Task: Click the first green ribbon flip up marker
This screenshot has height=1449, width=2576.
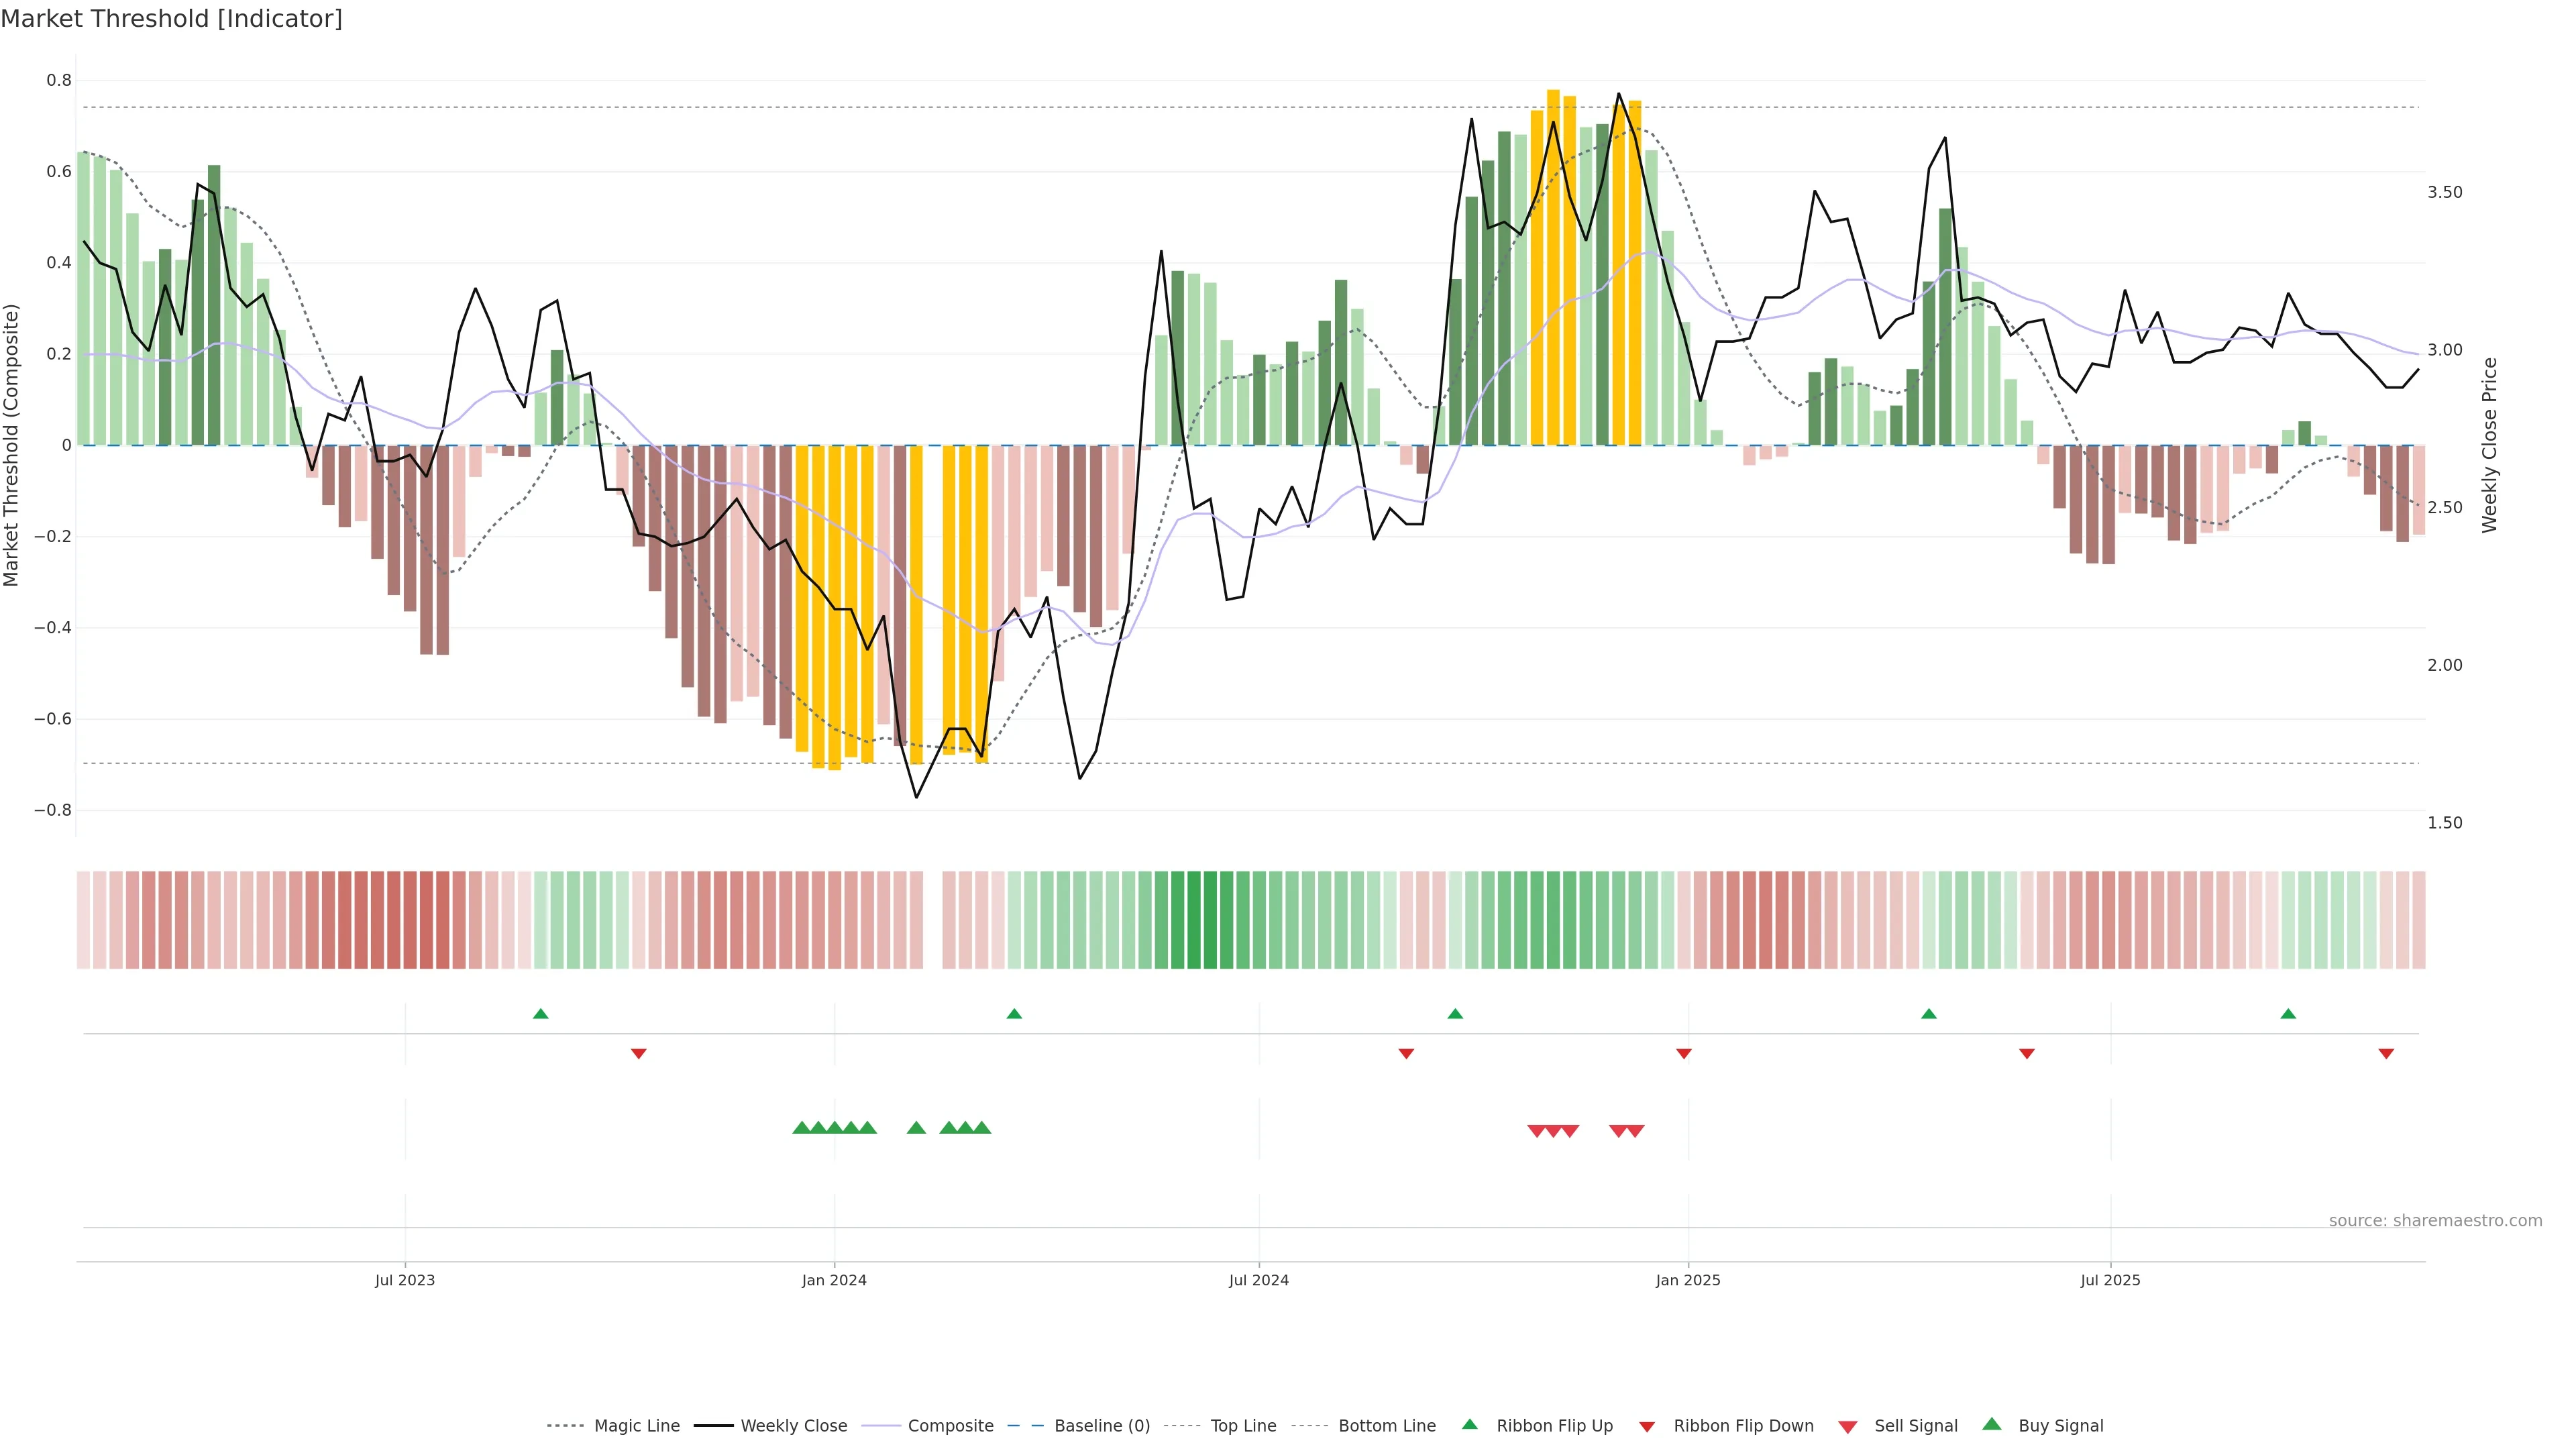Action: [x=541, y=1014]
